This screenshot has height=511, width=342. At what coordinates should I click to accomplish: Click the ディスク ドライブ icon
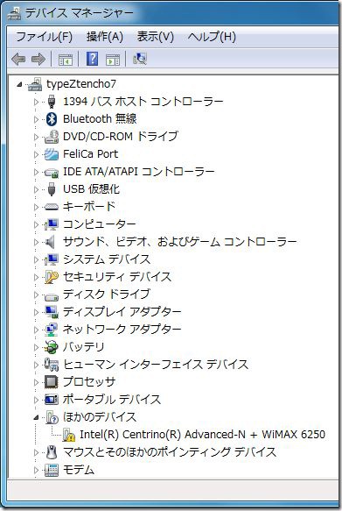52,296
